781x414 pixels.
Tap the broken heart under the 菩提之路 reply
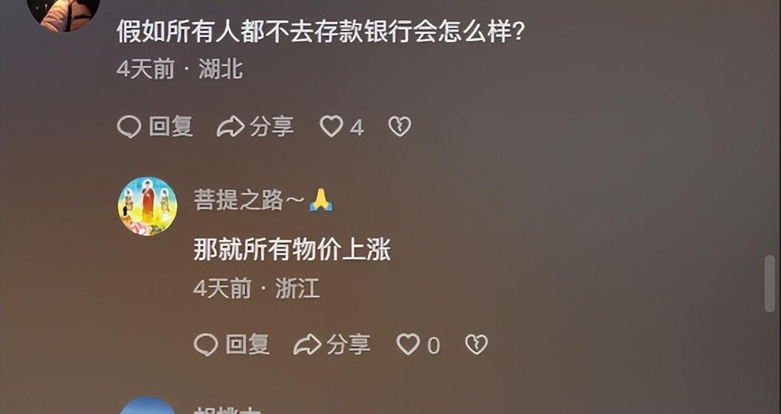click(x=476, y=345)
